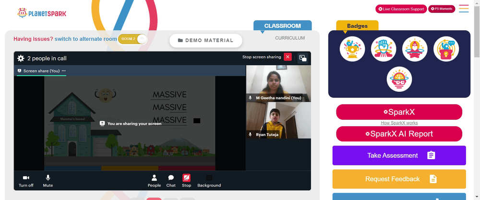Screen dimensions: 480x200
Task: Click the red stop screen sharing X
Action: 288,57
